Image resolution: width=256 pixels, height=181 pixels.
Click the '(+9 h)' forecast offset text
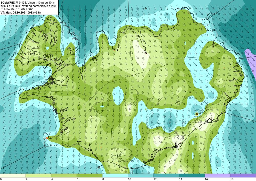coord(37,13)
